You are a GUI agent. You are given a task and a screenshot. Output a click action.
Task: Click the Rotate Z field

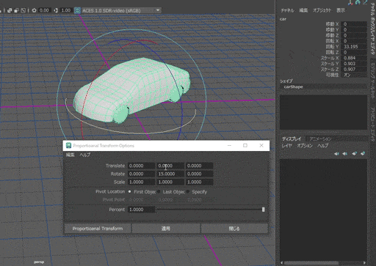point(199,174)
